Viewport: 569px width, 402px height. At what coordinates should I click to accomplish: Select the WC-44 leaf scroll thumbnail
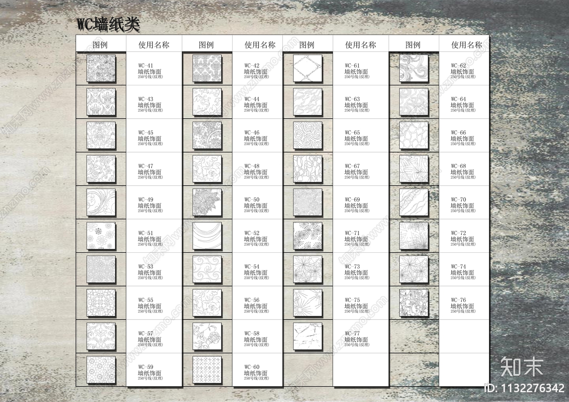[207, 102]
